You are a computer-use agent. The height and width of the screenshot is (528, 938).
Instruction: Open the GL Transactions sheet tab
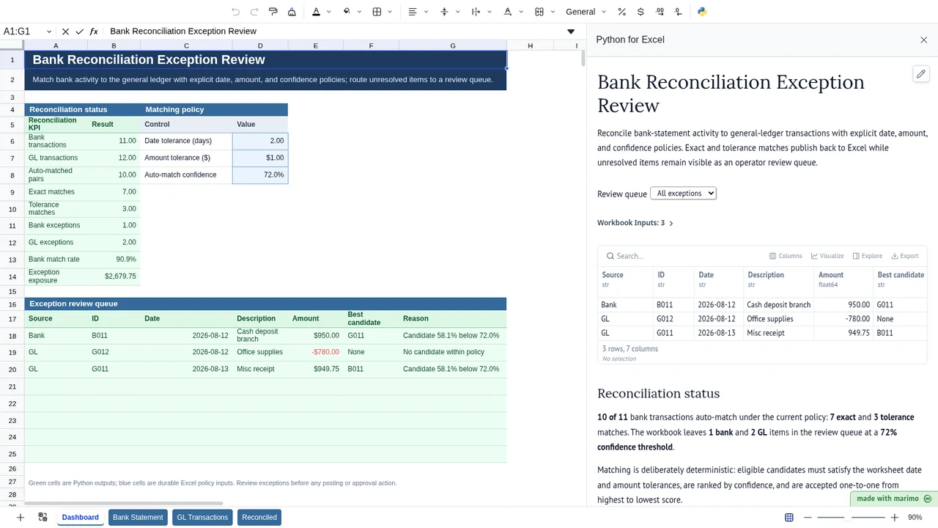point(202,517)
